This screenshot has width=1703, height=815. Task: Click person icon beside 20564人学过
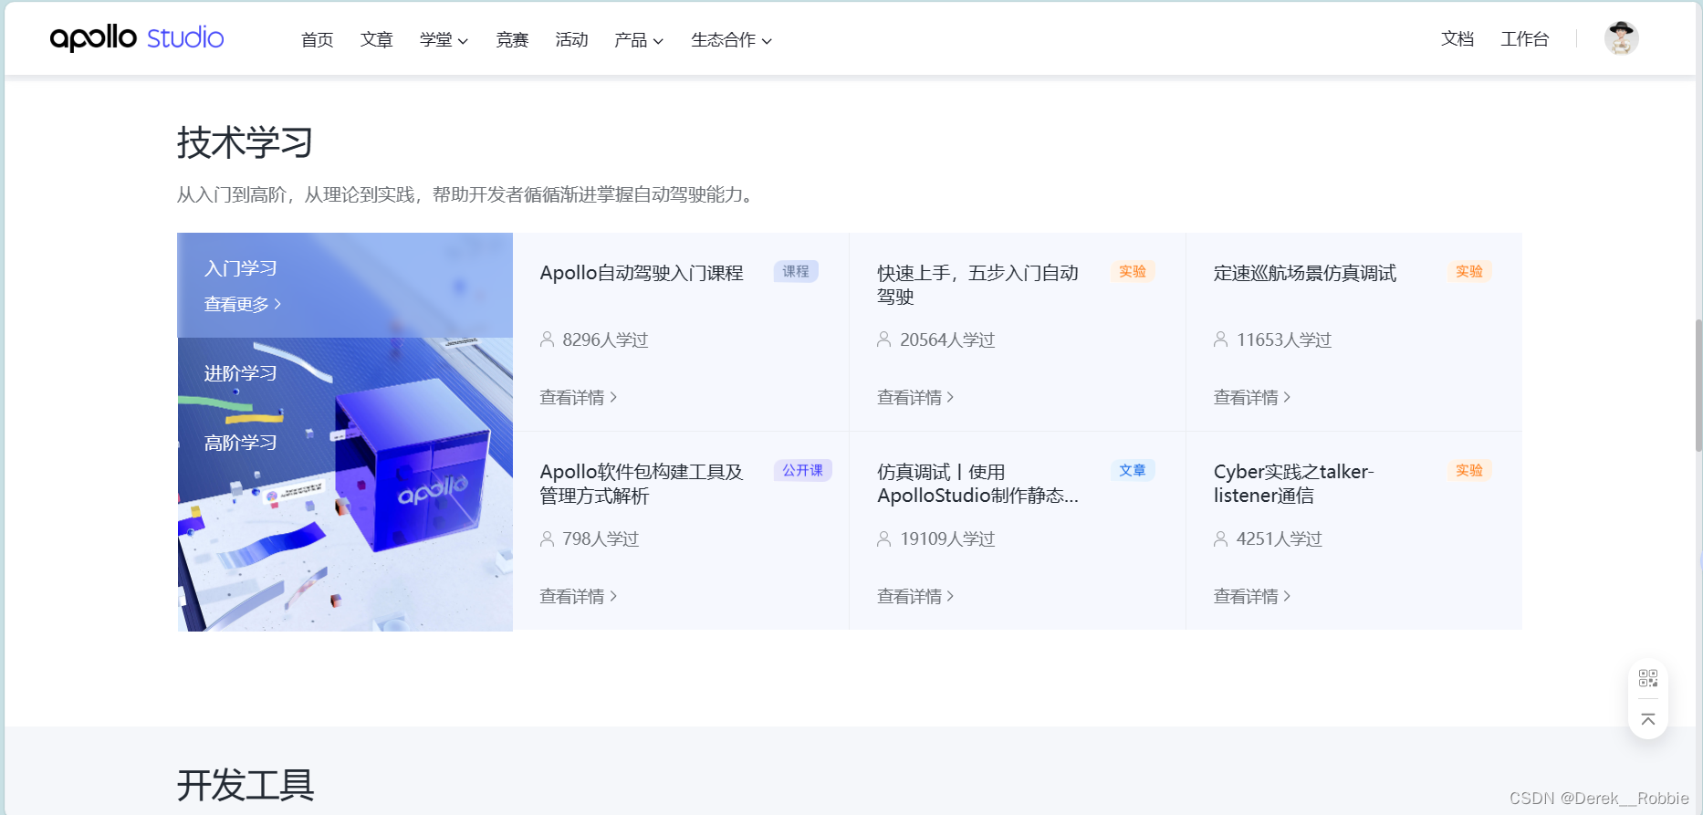tap(884, 340)
